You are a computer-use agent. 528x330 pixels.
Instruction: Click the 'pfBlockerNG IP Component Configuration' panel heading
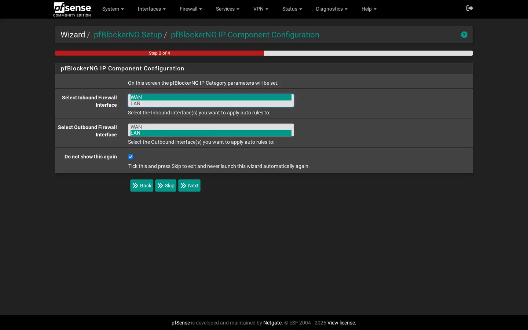coord(122,69)
